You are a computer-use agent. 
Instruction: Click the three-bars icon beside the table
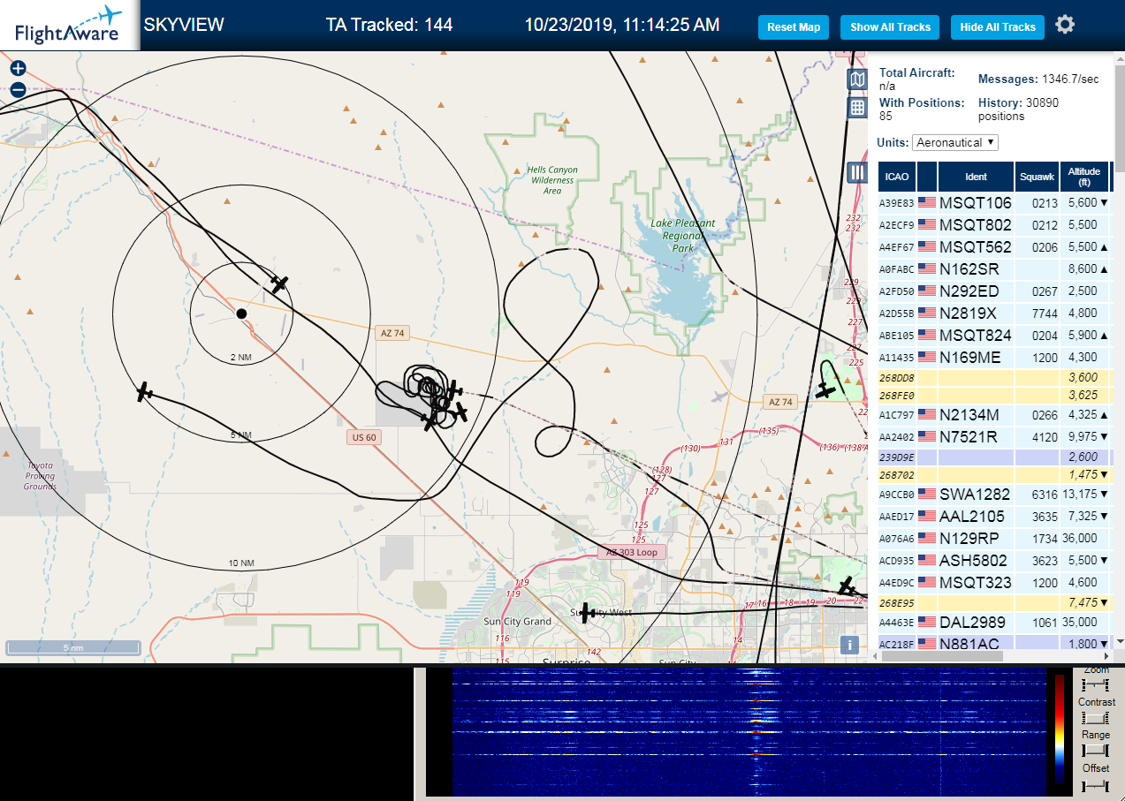click(x=856, y=172)
